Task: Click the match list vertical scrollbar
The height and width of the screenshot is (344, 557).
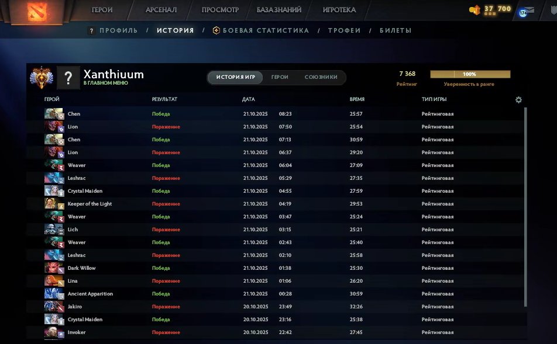Action: click(x=525, y=204)
